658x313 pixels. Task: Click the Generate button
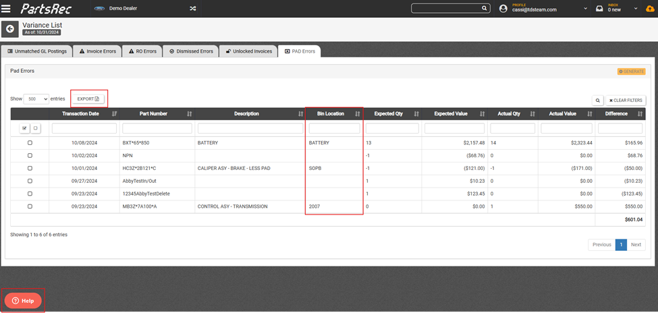(x=631, y=72)
